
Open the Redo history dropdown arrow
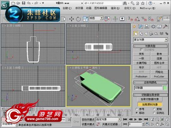[x=40, y=3]
